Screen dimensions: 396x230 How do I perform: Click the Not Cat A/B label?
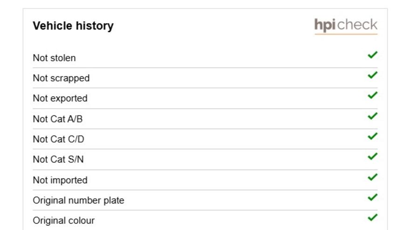pyautogui.click(x=58, y=119)
